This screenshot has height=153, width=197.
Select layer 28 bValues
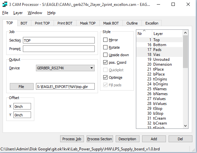coord(159,103)
